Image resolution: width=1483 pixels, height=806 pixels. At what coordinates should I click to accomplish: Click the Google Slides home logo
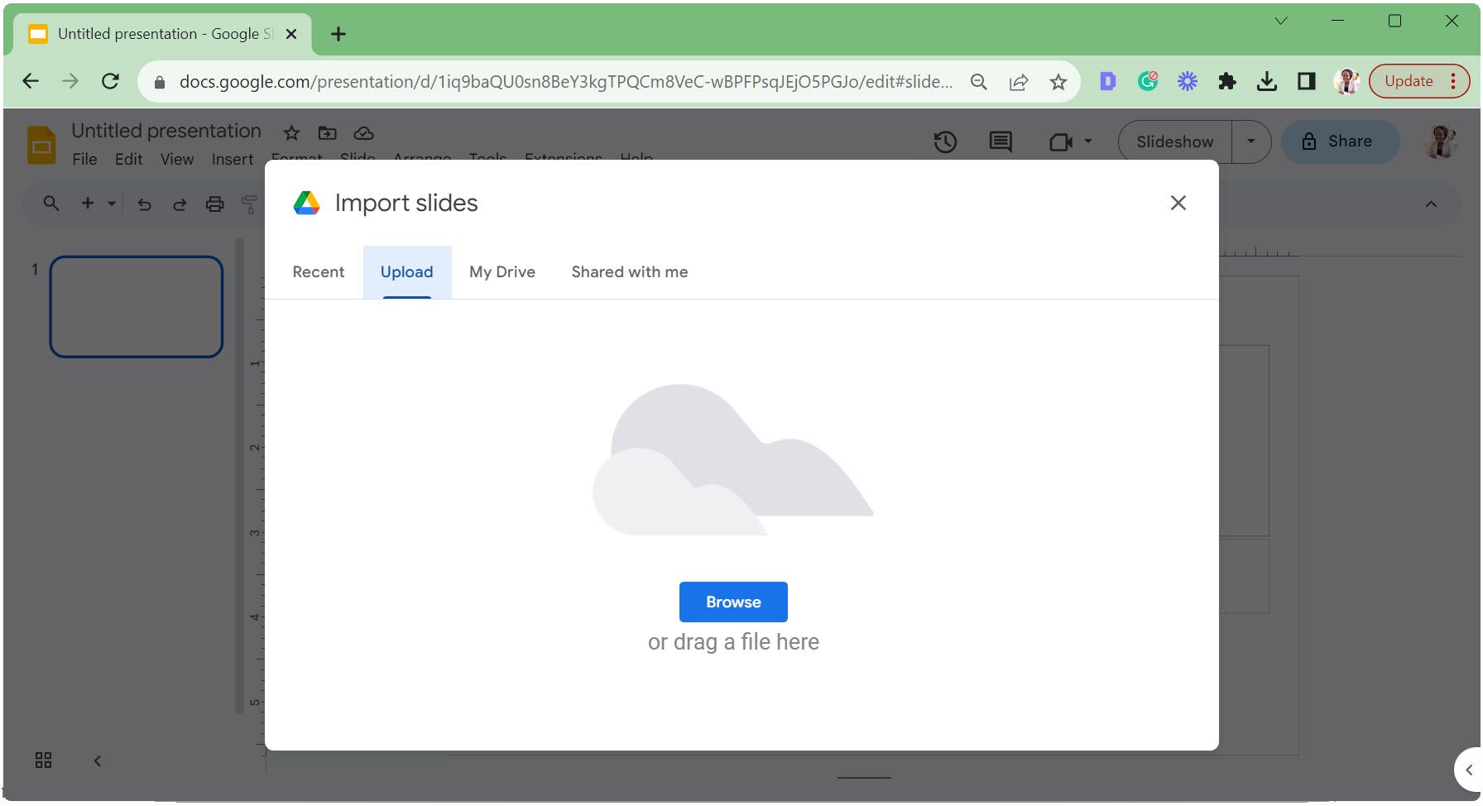click(41, 145)
